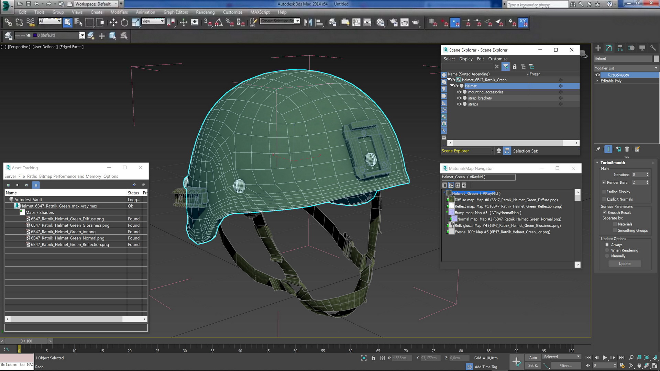Click the Update button in TurboSmooth
The width and height of the screenshot is (660, 371).
(x=625, y=264)
